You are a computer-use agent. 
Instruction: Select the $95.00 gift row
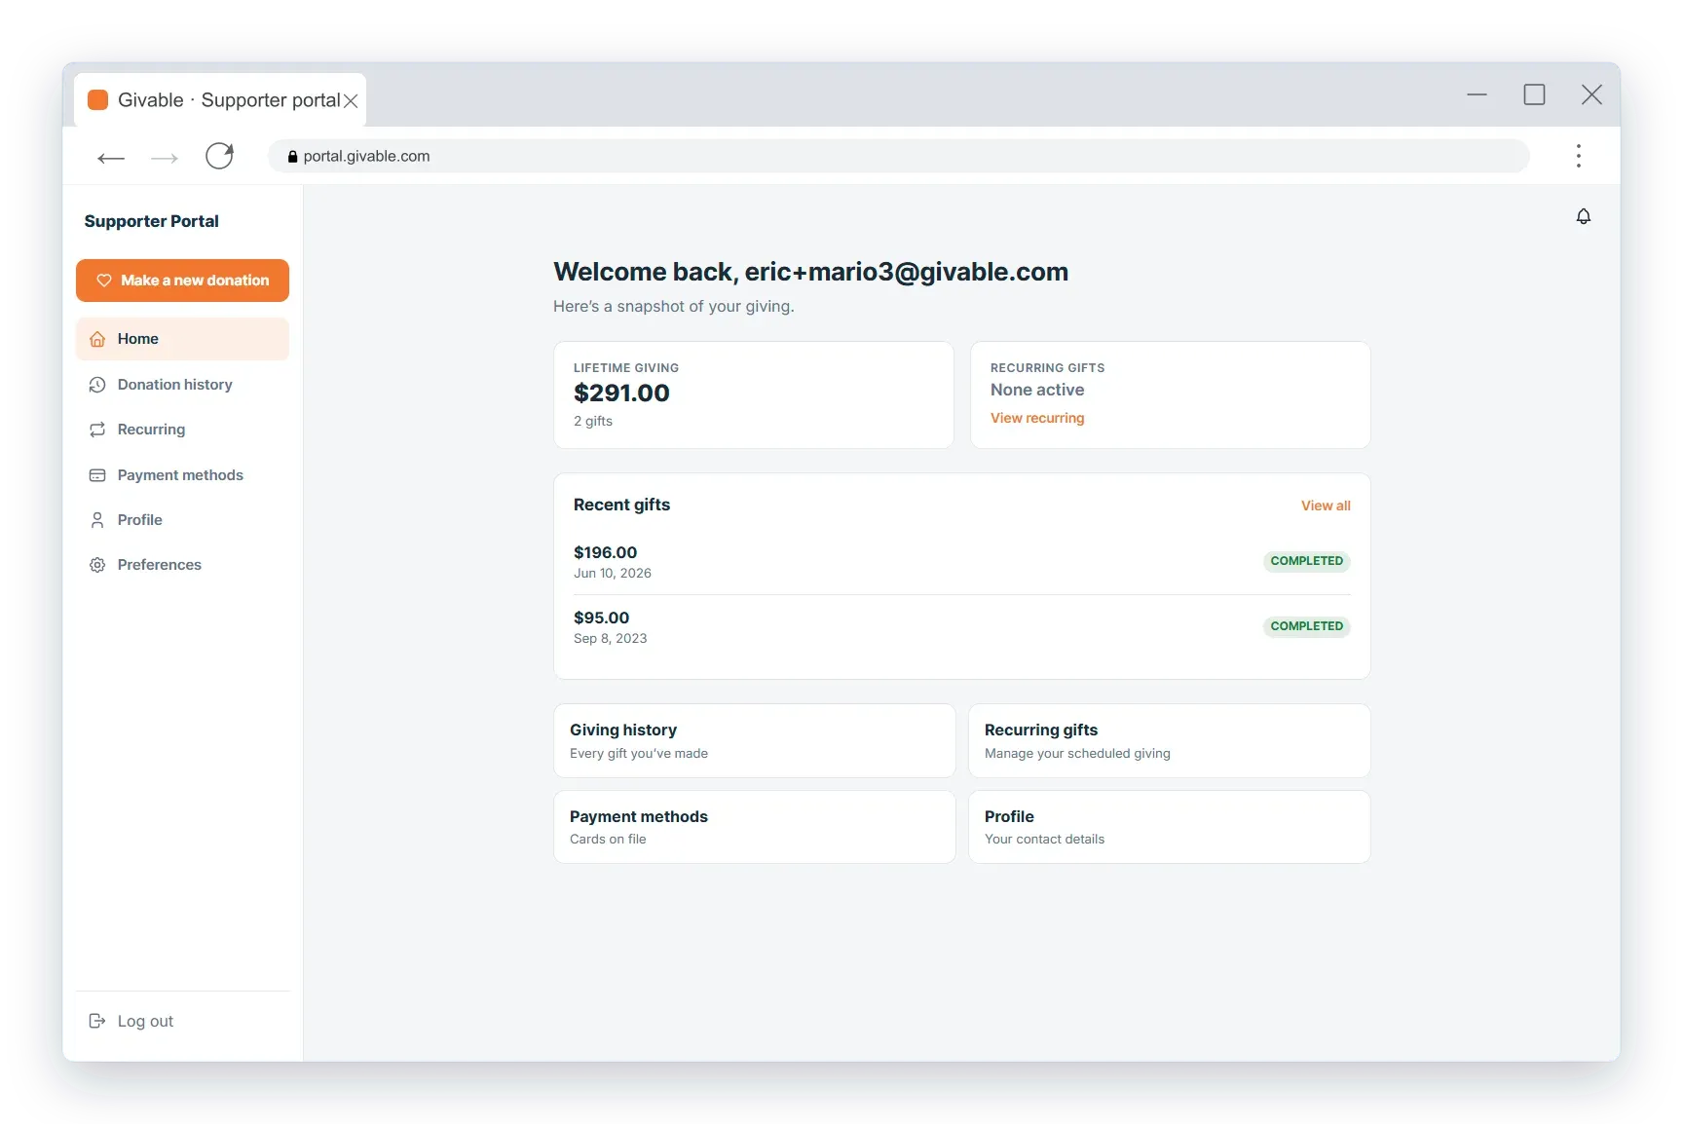(x=961, y=627)
